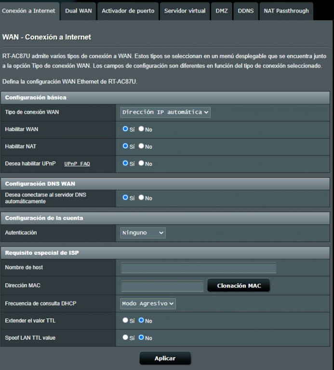Click the Defina la configuración WAN Ethernet sentence

[x=69, y=81]
